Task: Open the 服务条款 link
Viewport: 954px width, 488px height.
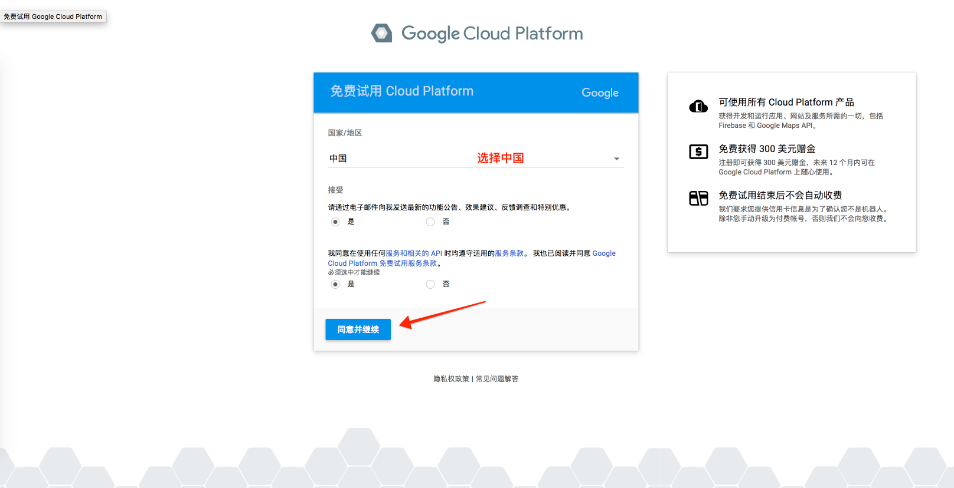Action: (x=509, y=253)
